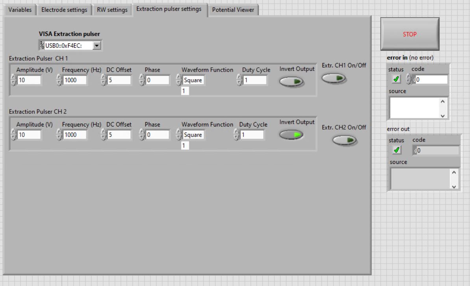The image size is (470, 286).
Task: Click CH 1 DC Offset value field
Action: (119, 80)
